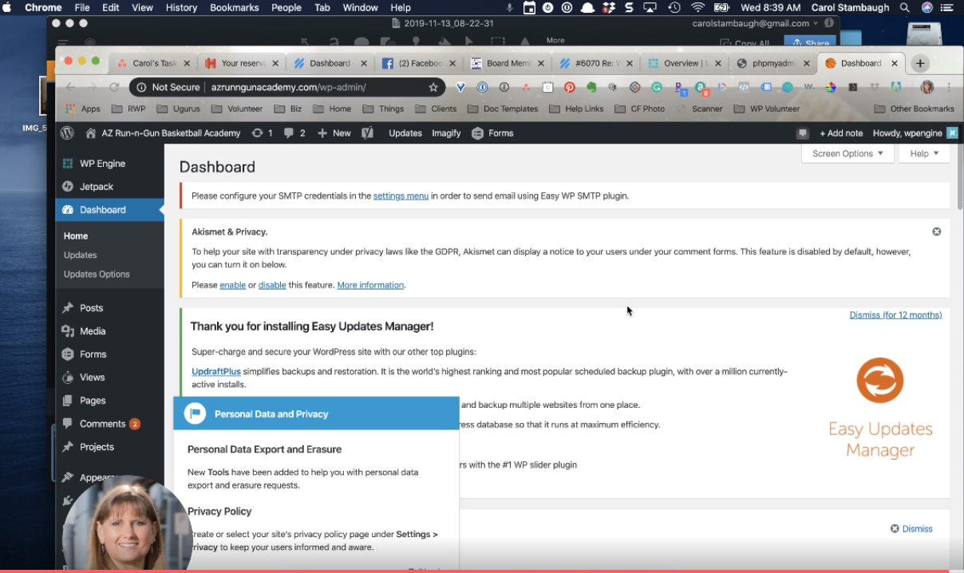Screen dimensions: 964x573
Task: Click the Wi-Fi icon in menu bar
Action: point(698,7)
